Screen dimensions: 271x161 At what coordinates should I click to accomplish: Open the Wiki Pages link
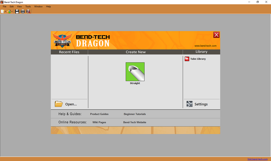point(99,122)
